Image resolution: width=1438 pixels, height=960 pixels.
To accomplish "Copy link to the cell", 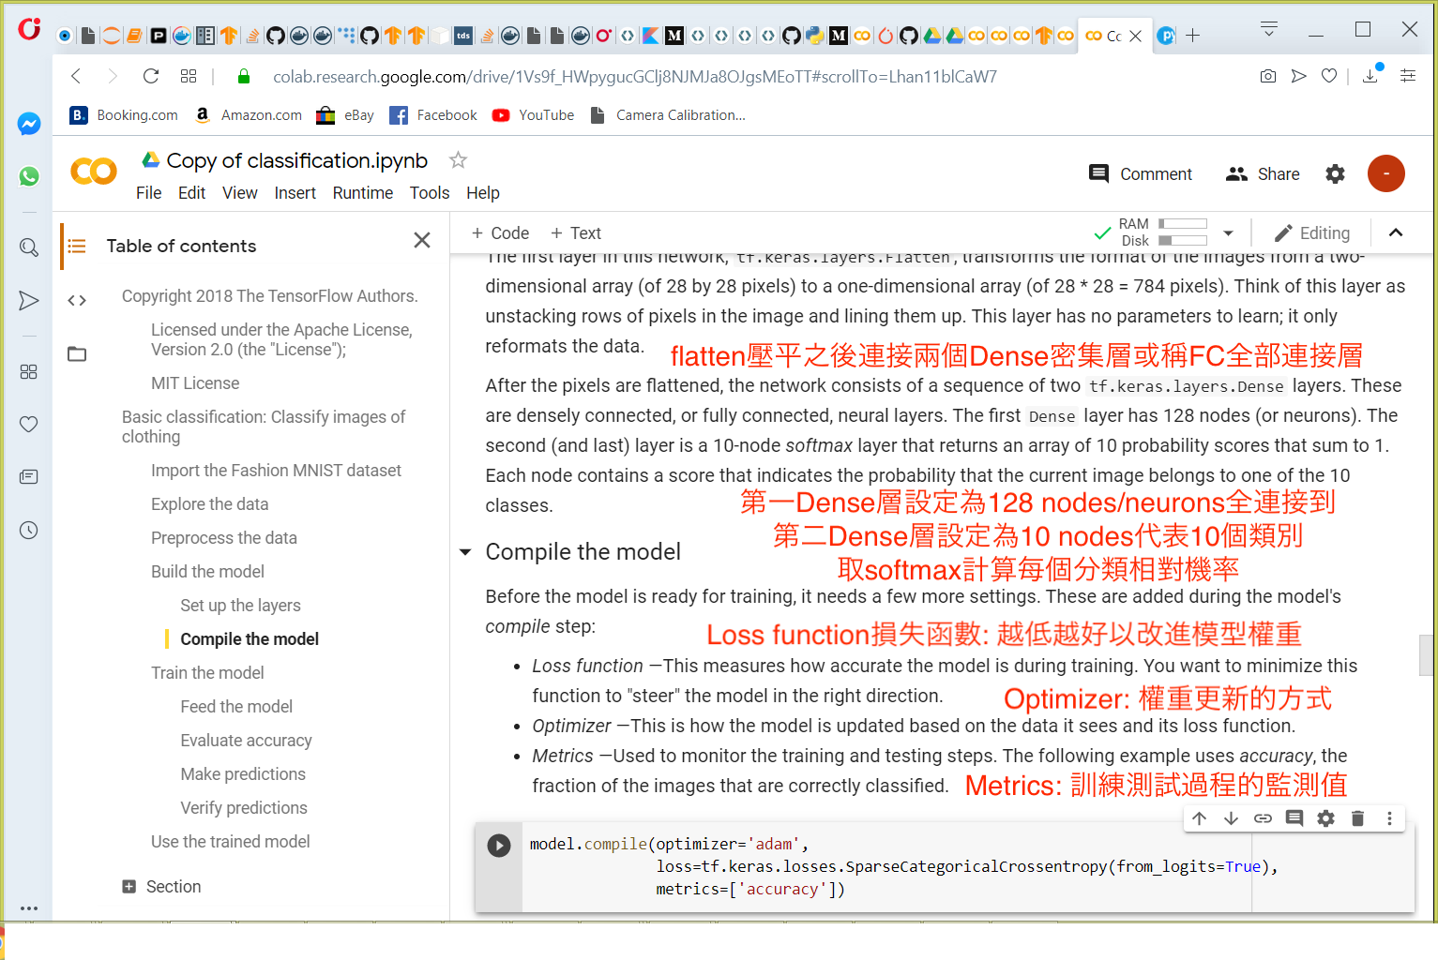I will 1263,818.
